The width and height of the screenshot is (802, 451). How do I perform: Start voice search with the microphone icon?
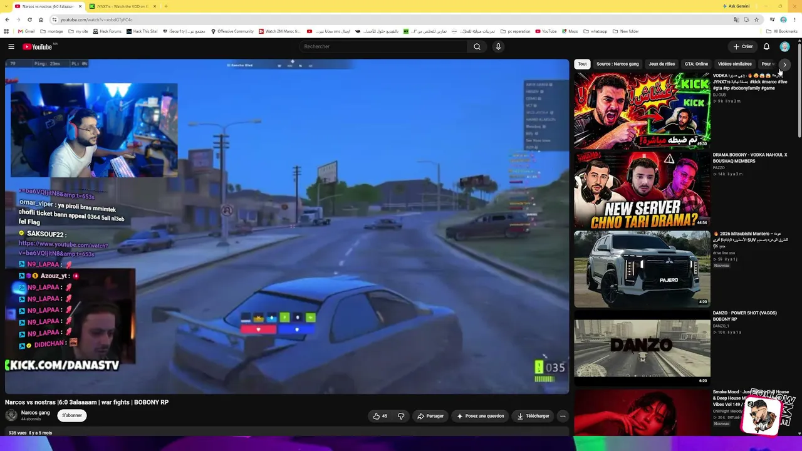[498, 46]
